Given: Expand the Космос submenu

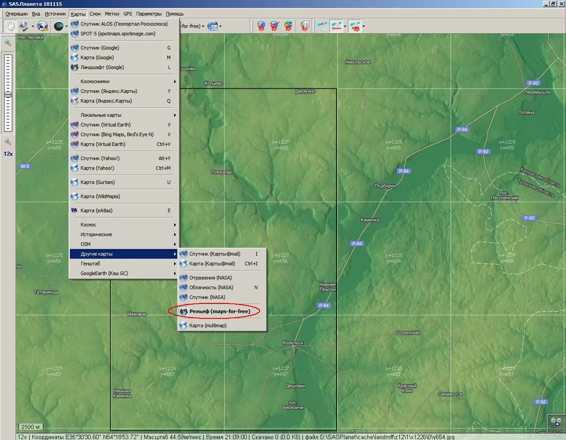Looking at the screenshot, I should tap(124, 225).
